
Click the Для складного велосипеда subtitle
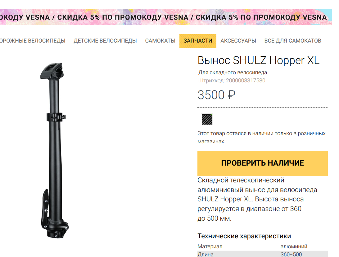233,72
